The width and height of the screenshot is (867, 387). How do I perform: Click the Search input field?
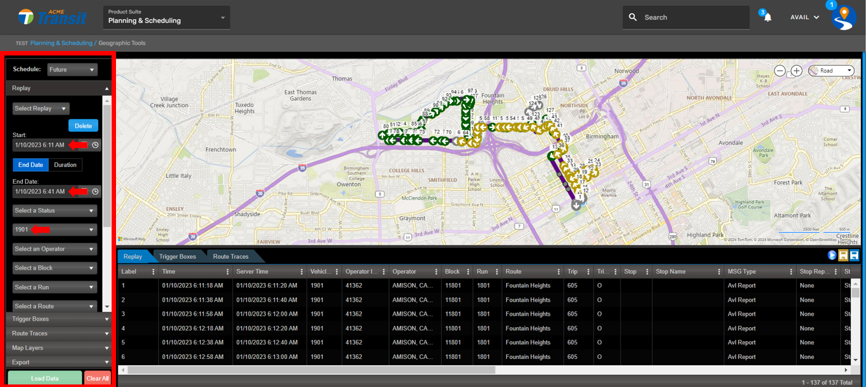click(692, 17)
